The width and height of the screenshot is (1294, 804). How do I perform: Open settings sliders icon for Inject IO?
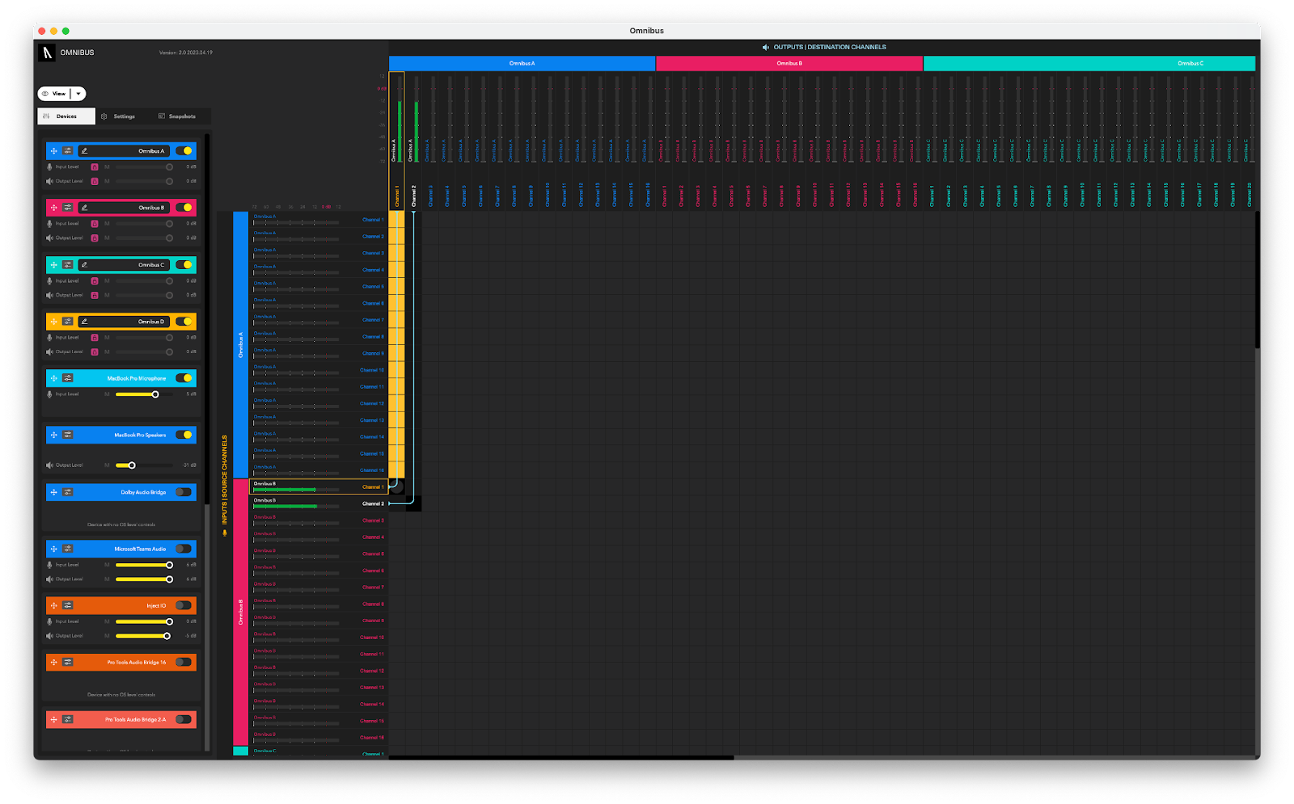(68, 605)
